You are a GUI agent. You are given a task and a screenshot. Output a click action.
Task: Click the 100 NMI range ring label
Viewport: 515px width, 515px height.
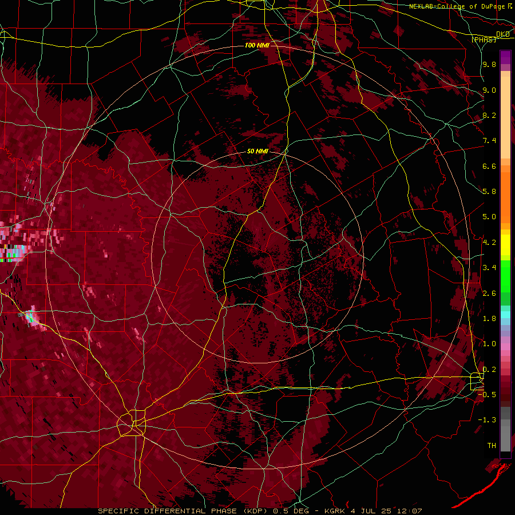(257, 45)
